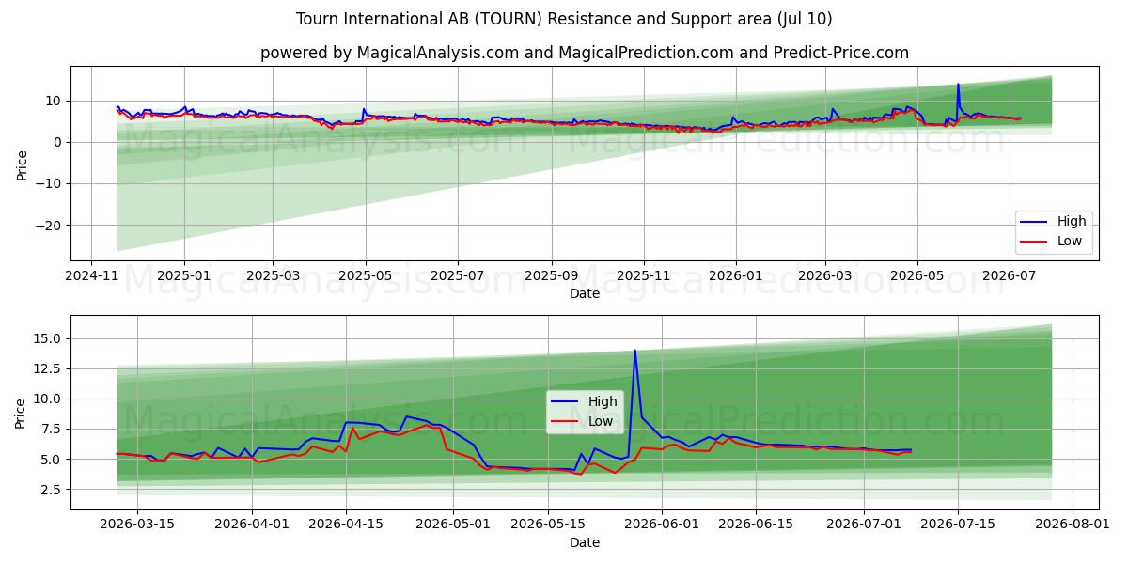Click the 2026-03 tick label
This screenshot has height=564, width=1128.
[x=825, y=274]
